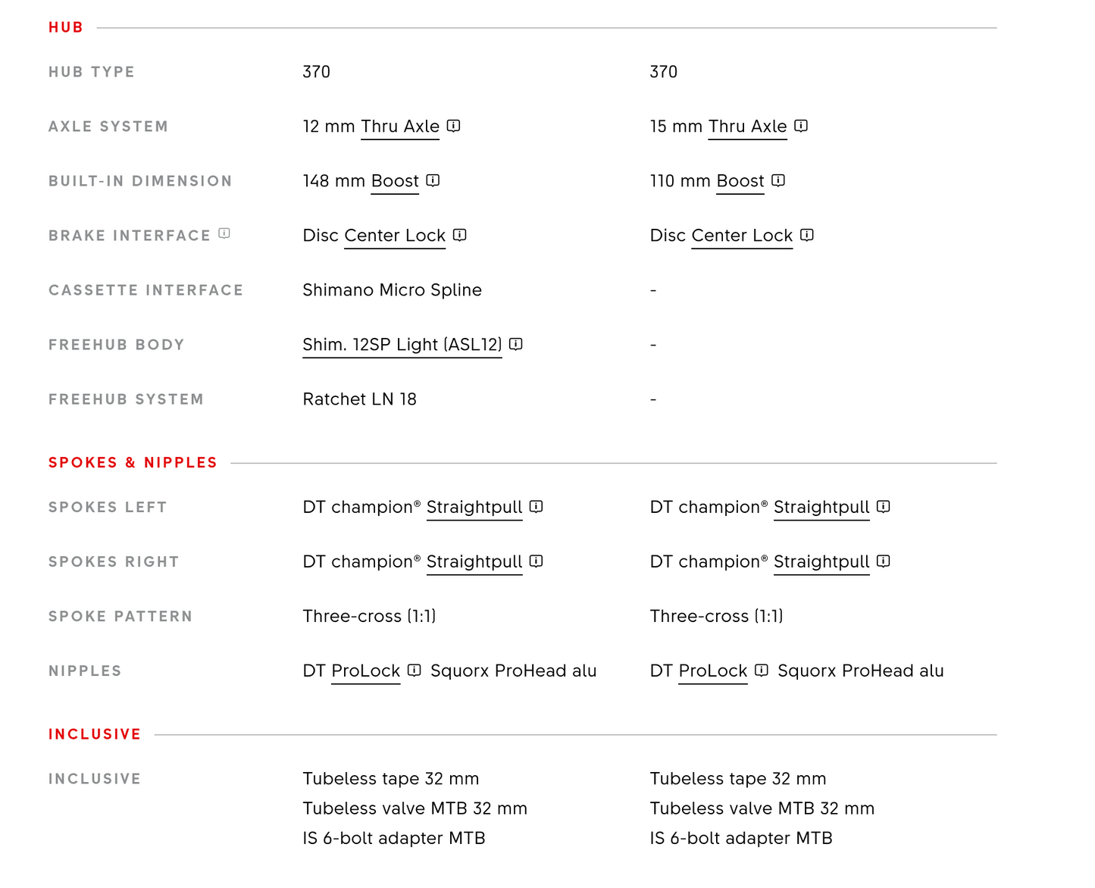The height and width of the screenshot is (888, 1095).
Task: Click info icon after front Disc Center Lock
Action: 807,235
